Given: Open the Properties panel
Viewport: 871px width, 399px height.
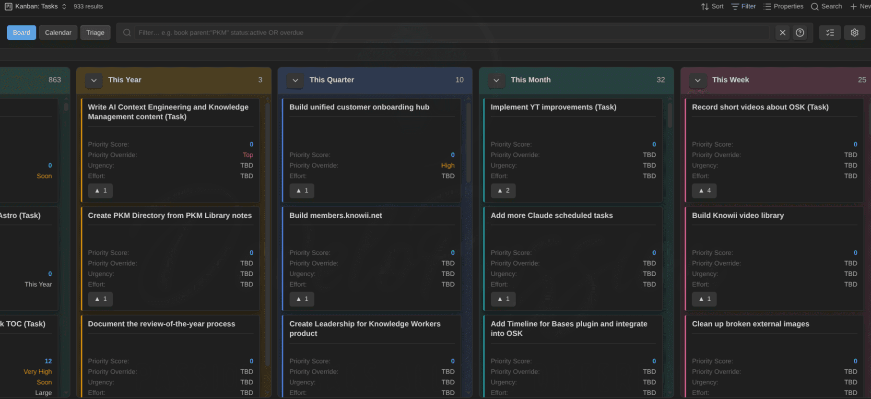Looking at the screenshot, I should (x=783, y=6).
